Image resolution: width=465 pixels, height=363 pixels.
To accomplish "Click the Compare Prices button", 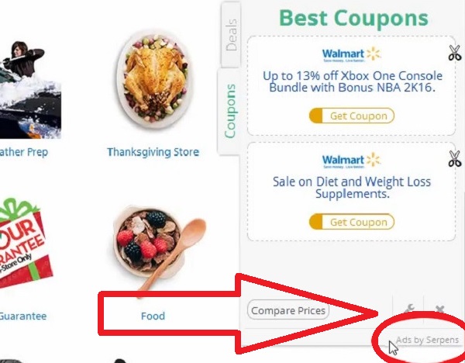I will tap(288, 310).
